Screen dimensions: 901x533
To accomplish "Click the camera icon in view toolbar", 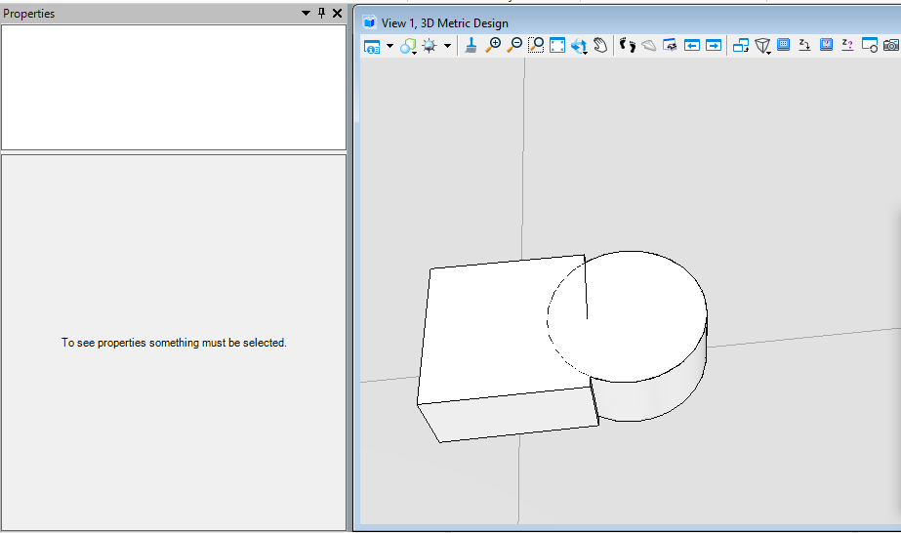I will pos(891,45).
